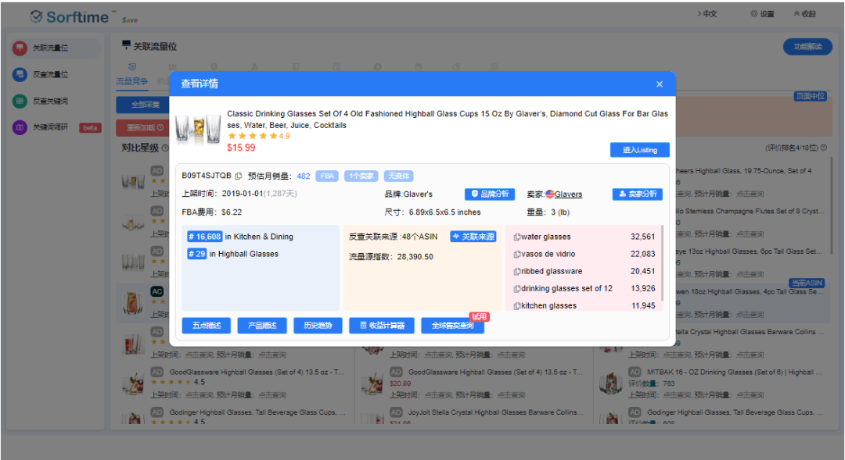
Task: Select 关联流量位 in the sidebar
Action: click(x=56, y=48)
